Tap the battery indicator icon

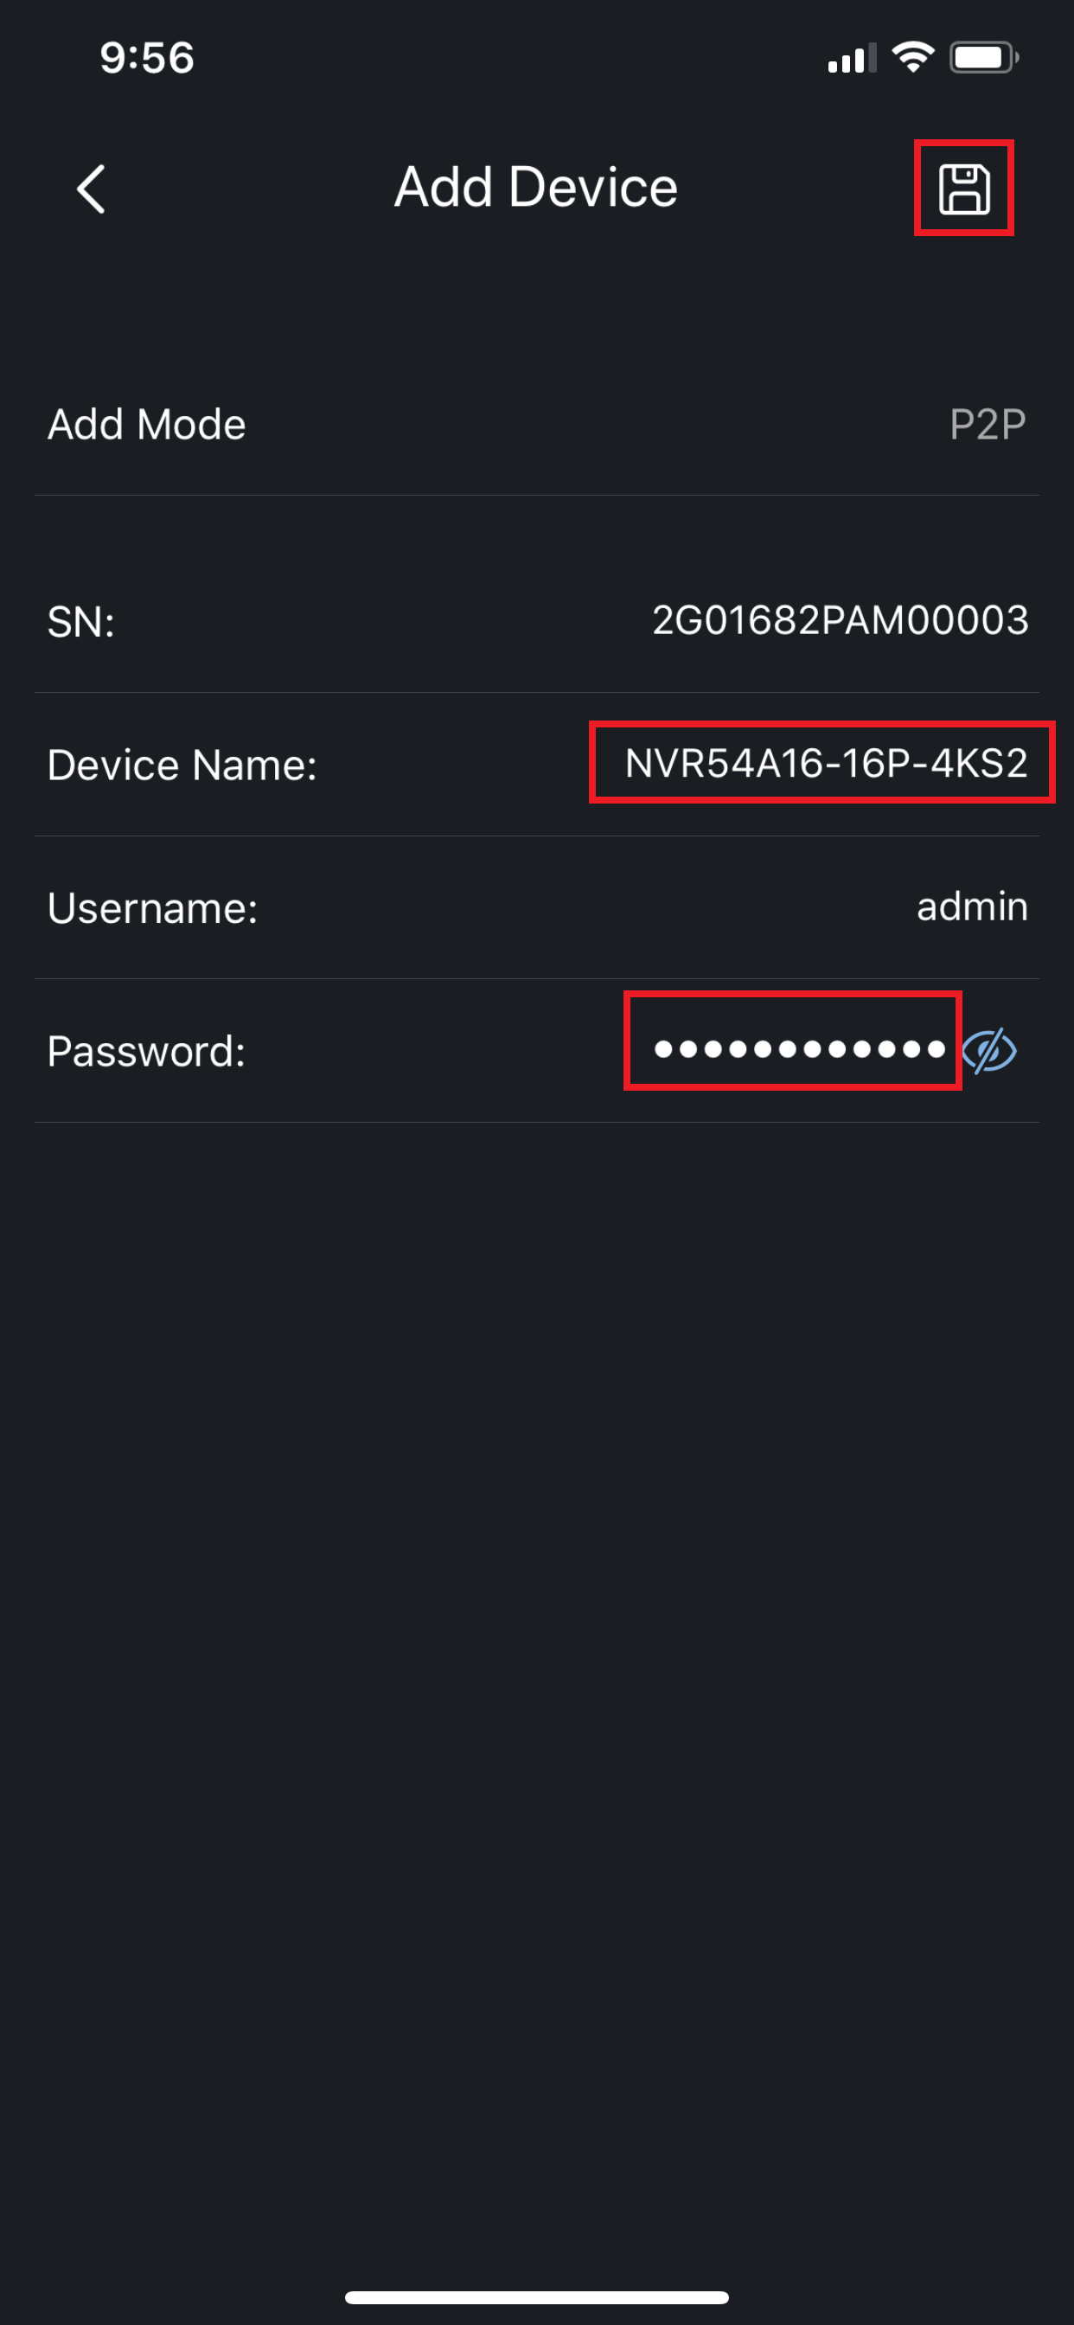click(x=983, y=58)
